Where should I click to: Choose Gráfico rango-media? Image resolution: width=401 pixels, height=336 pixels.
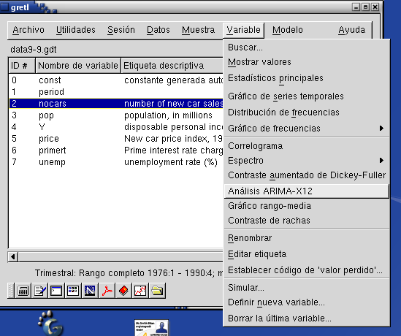click(306, 206)
